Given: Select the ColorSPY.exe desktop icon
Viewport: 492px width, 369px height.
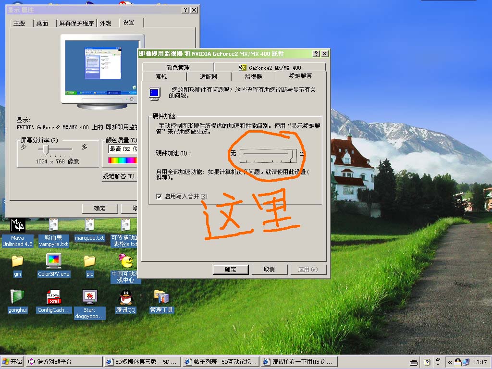Looking at the screenshot, I should point(53,261).
